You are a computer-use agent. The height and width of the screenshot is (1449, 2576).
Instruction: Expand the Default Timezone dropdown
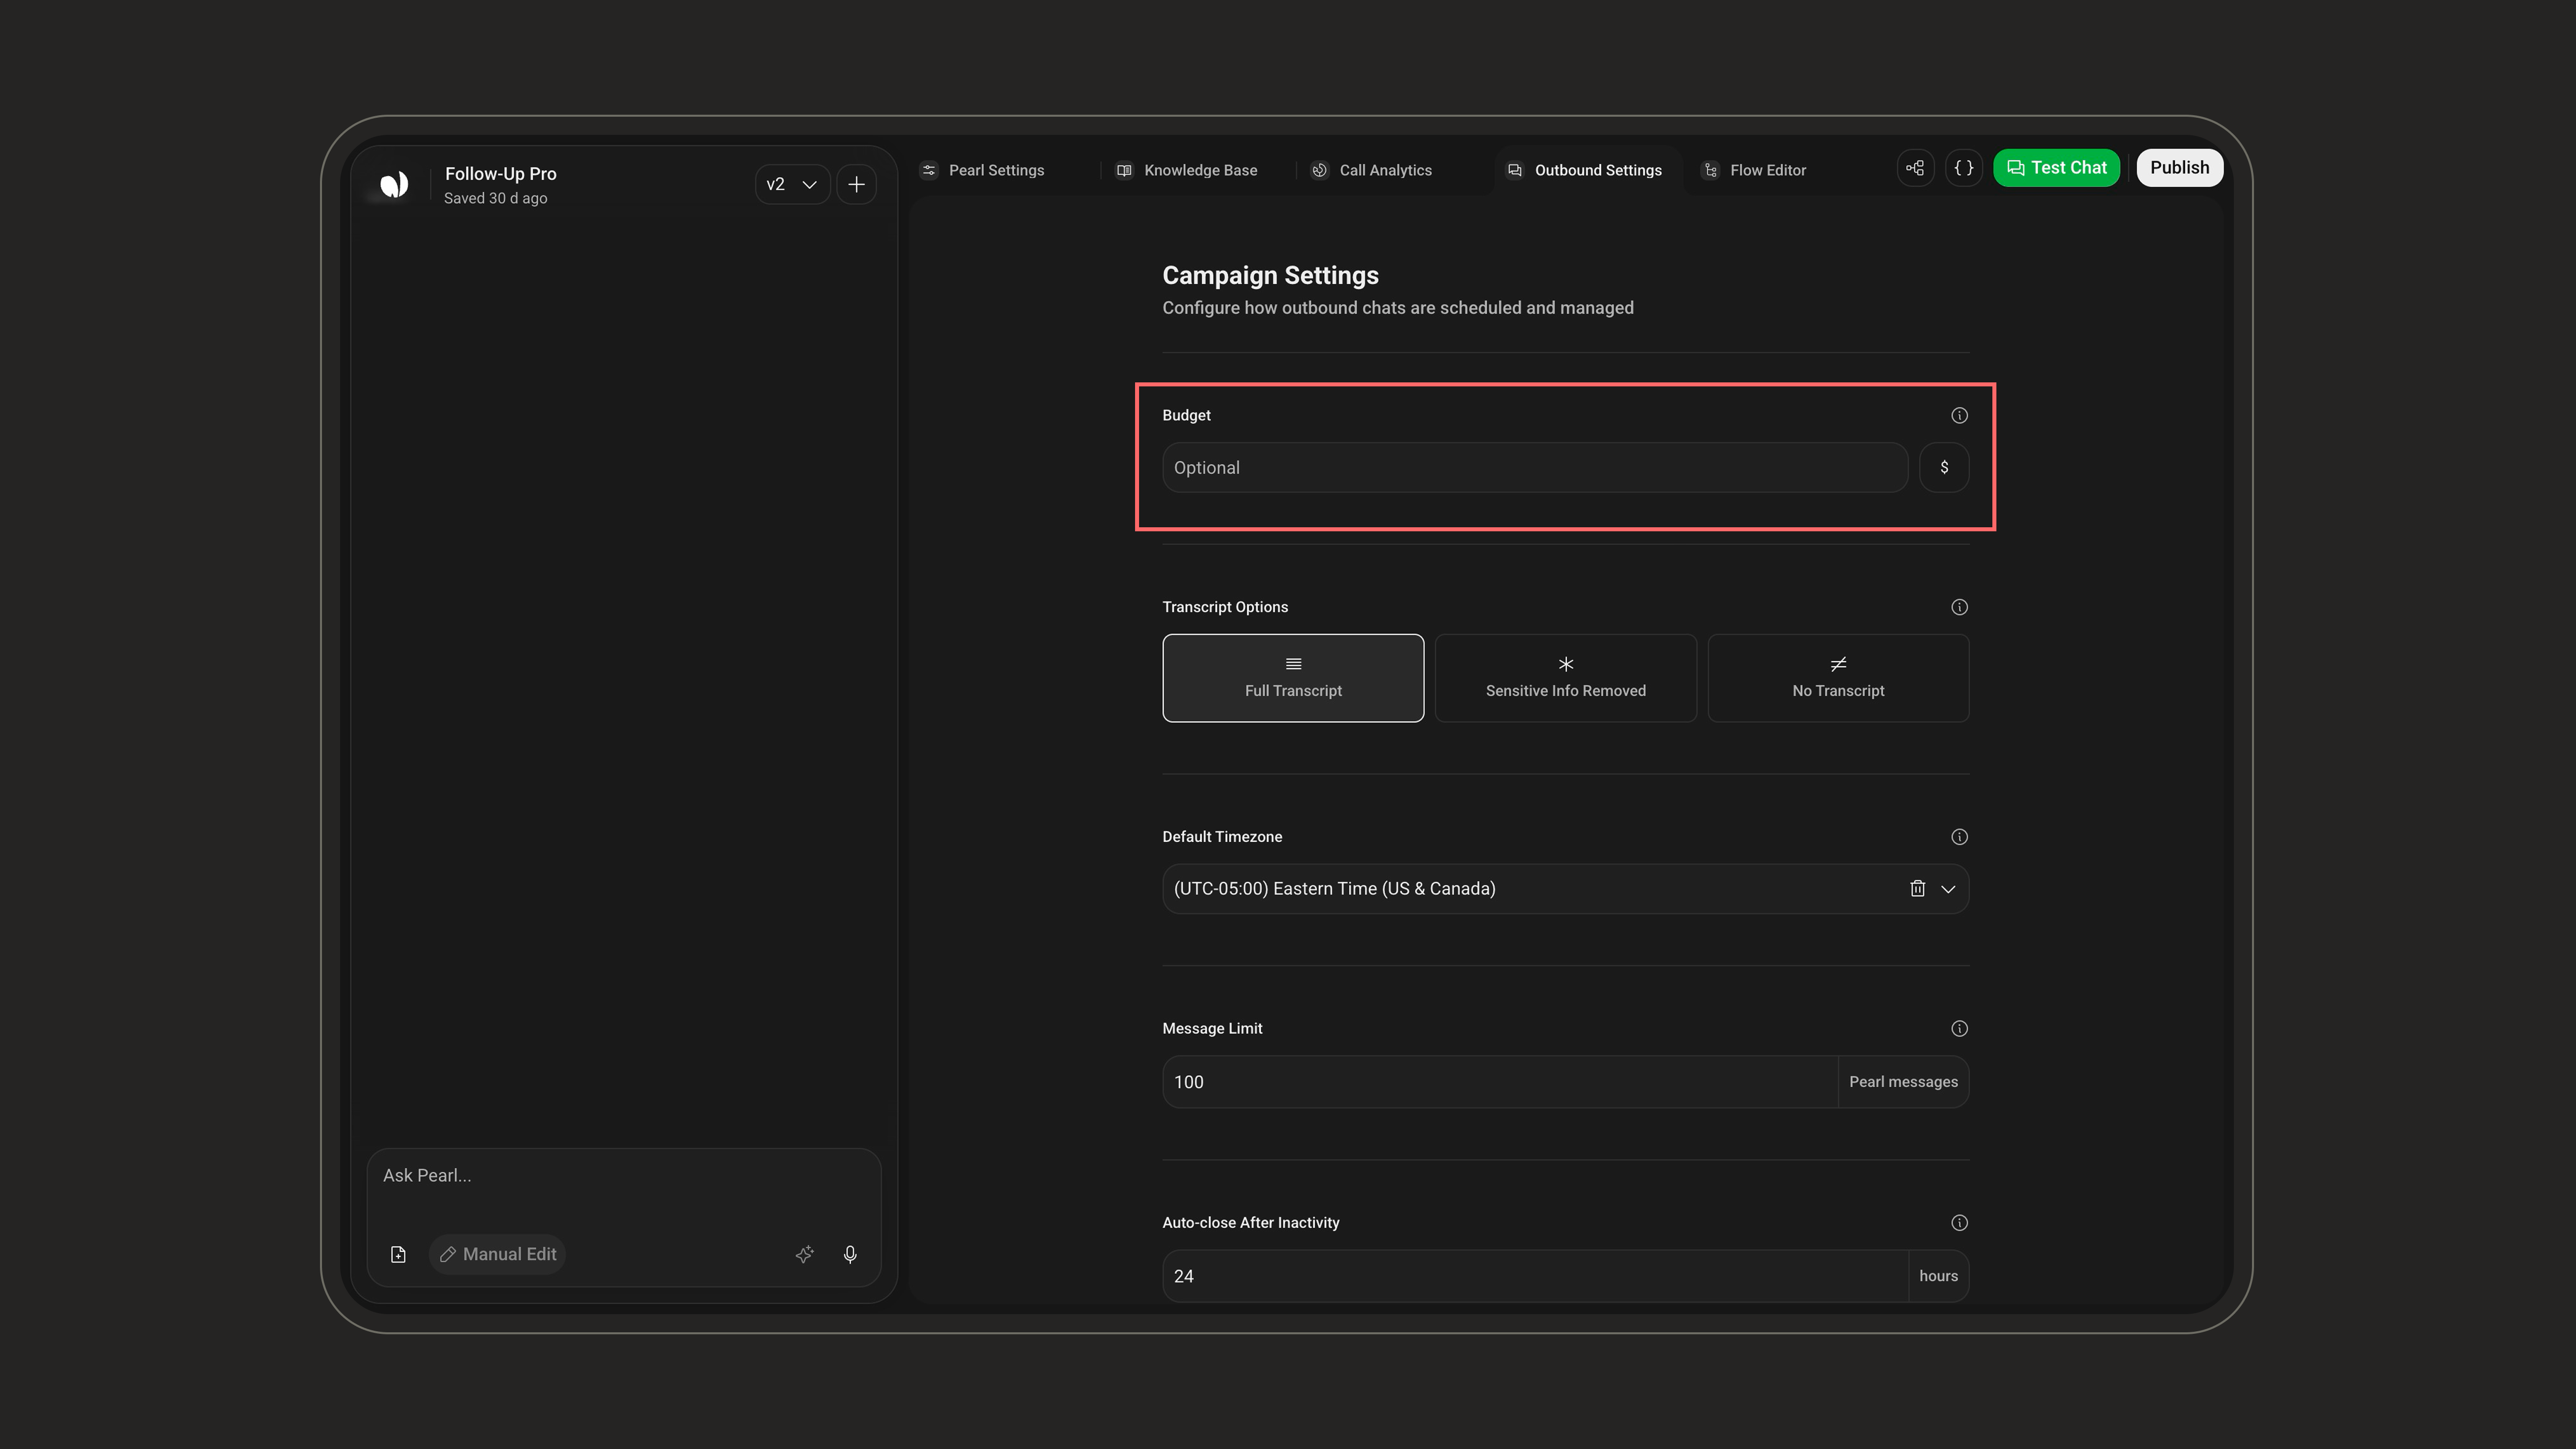coord(1948,889)
